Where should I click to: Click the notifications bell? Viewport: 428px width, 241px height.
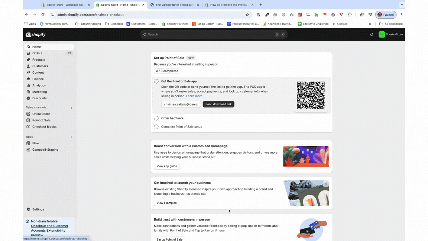coord(372,34)
